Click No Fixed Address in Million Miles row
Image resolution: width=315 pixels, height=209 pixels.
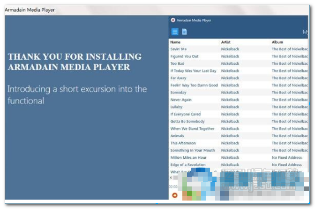click(287, 158)
